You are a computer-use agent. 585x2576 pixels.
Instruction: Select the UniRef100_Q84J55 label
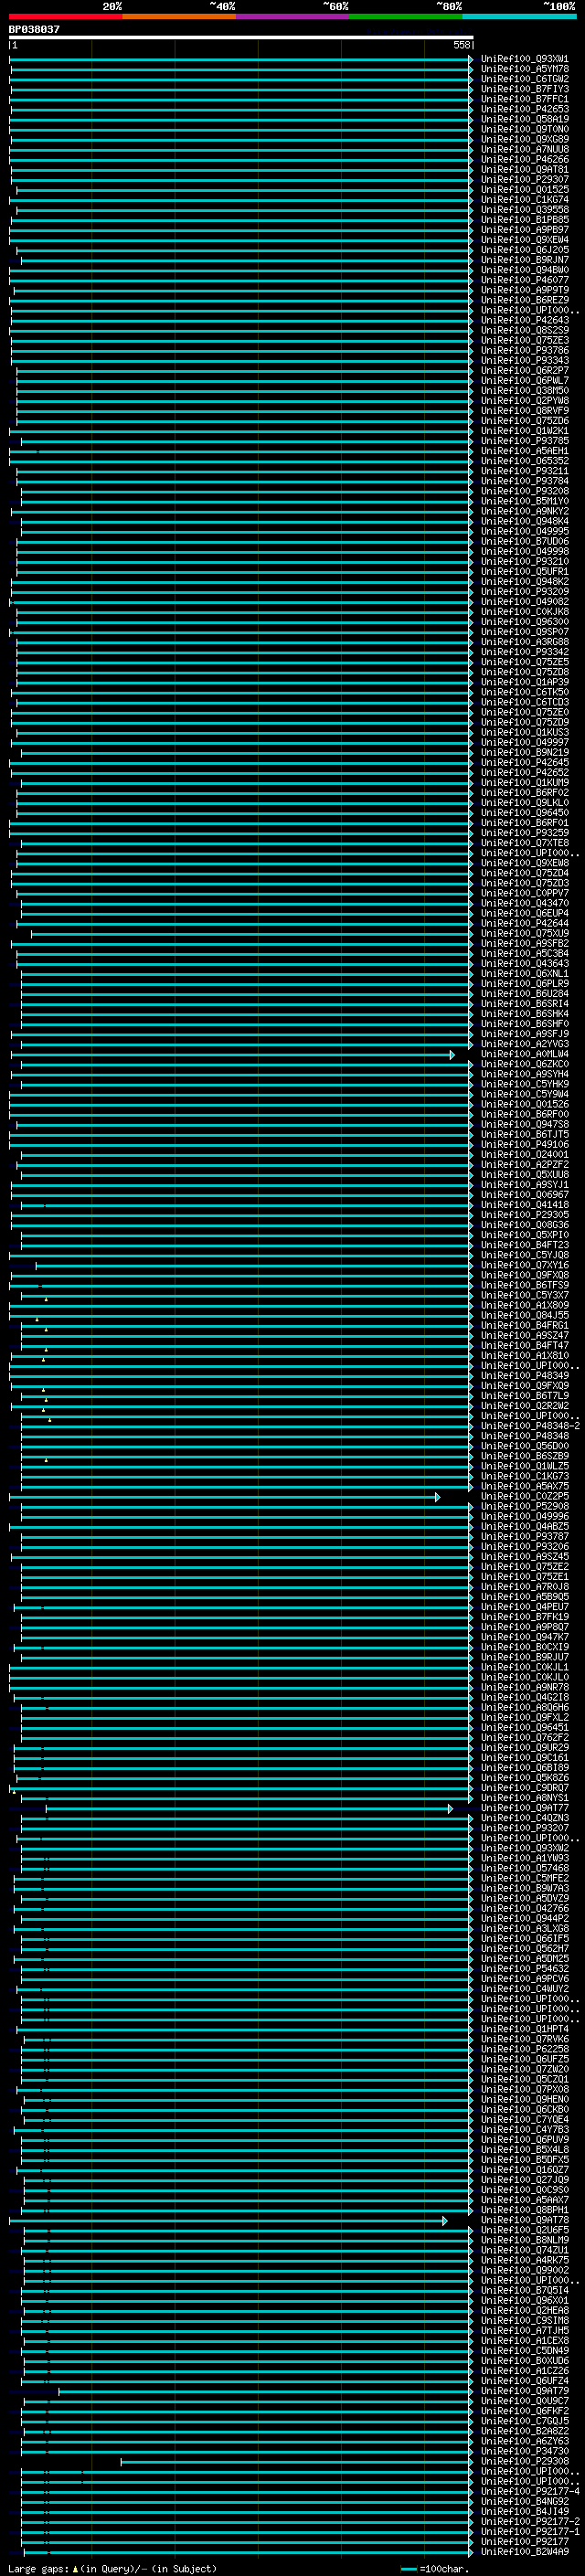[525, 1315]
